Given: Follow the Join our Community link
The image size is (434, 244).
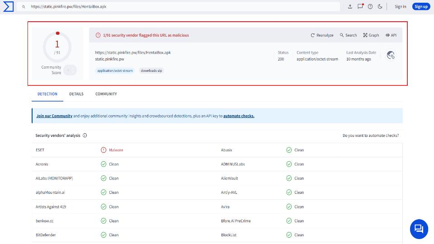Looking at the screenshot, I should coord(54,116).
